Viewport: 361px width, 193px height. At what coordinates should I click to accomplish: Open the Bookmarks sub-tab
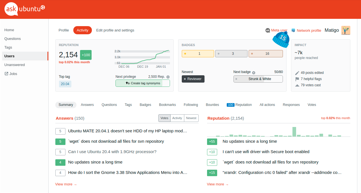[x=167, y=105]
